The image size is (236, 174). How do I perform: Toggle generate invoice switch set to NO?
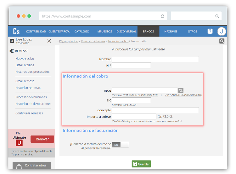(120, 145)
